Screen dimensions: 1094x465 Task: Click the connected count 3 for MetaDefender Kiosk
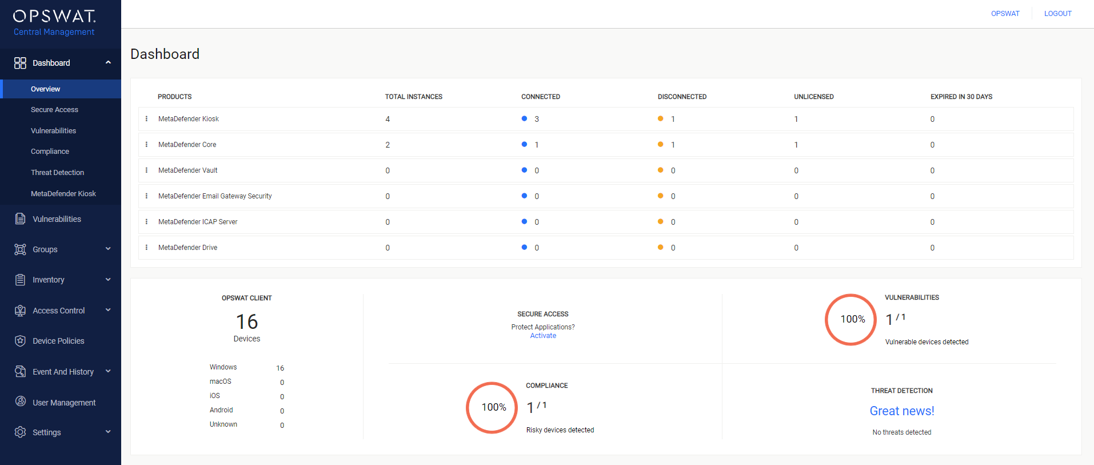pyautogui.click(x=537, y=119)
